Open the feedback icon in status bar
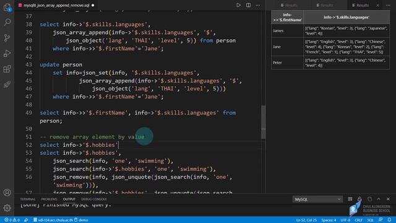The height and width of the screenshot is (223, 396). (381, 220)
